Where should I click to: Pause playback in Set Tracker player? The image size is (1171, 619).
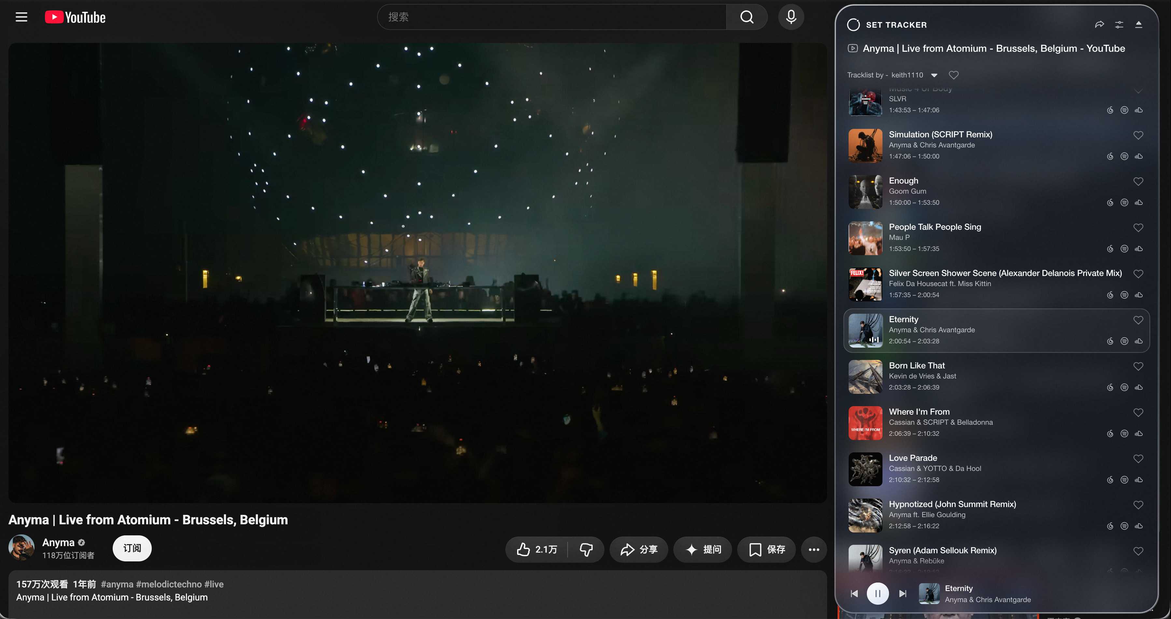click(877, 594)
